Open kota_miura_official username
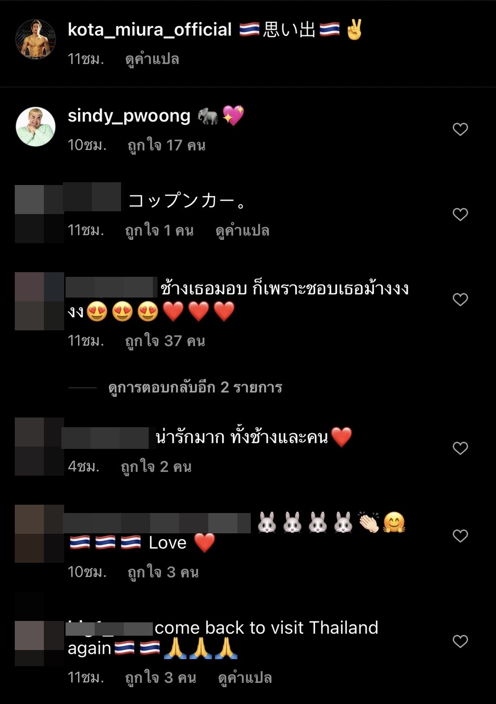 click(150, 30)
